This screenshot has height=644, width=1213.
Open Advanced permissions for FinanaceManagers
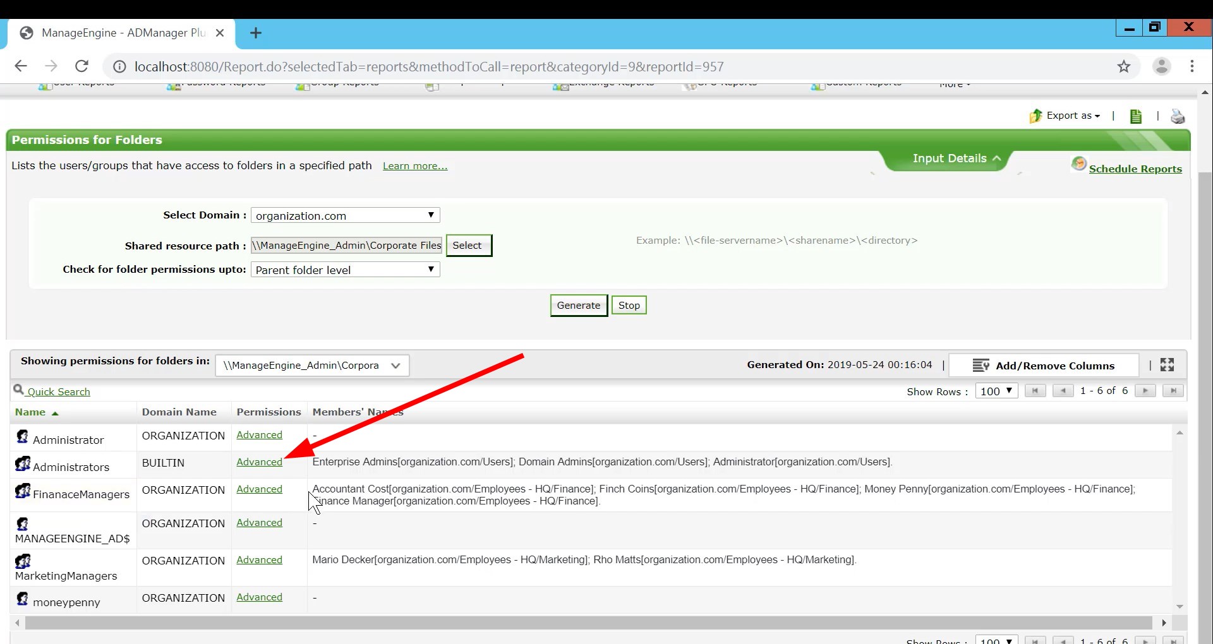(x=259, y=489)
